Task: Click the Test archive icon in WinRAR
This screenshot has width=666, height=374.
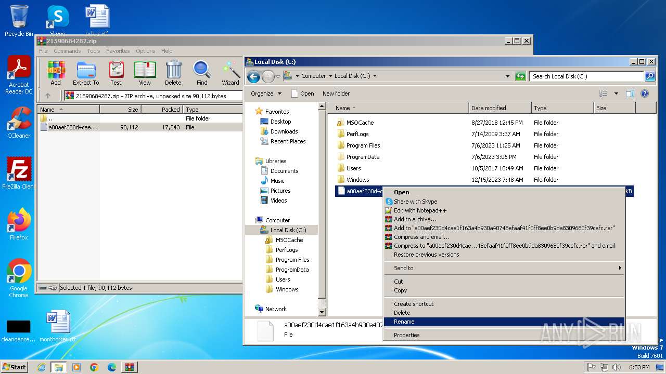Action: [x=116, y=73]
